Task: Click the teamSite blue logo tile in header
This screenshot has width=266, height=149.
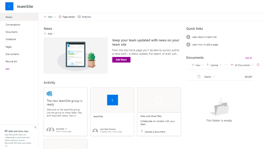Action: pyautogui.click(x=9, y=7)
